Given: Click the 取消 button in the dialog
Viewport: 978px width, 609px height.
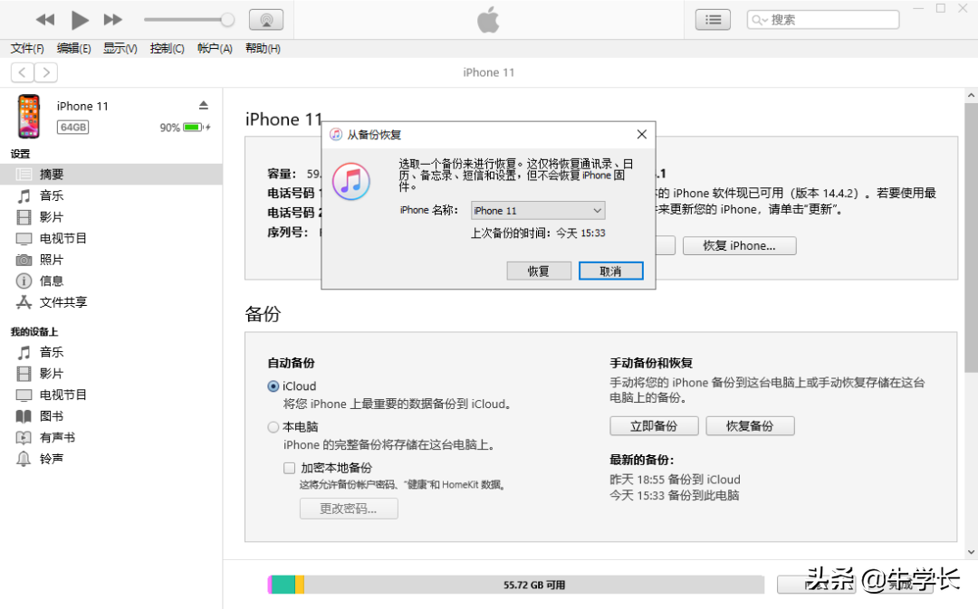Looking at the screenshot, I should [610, 271].
